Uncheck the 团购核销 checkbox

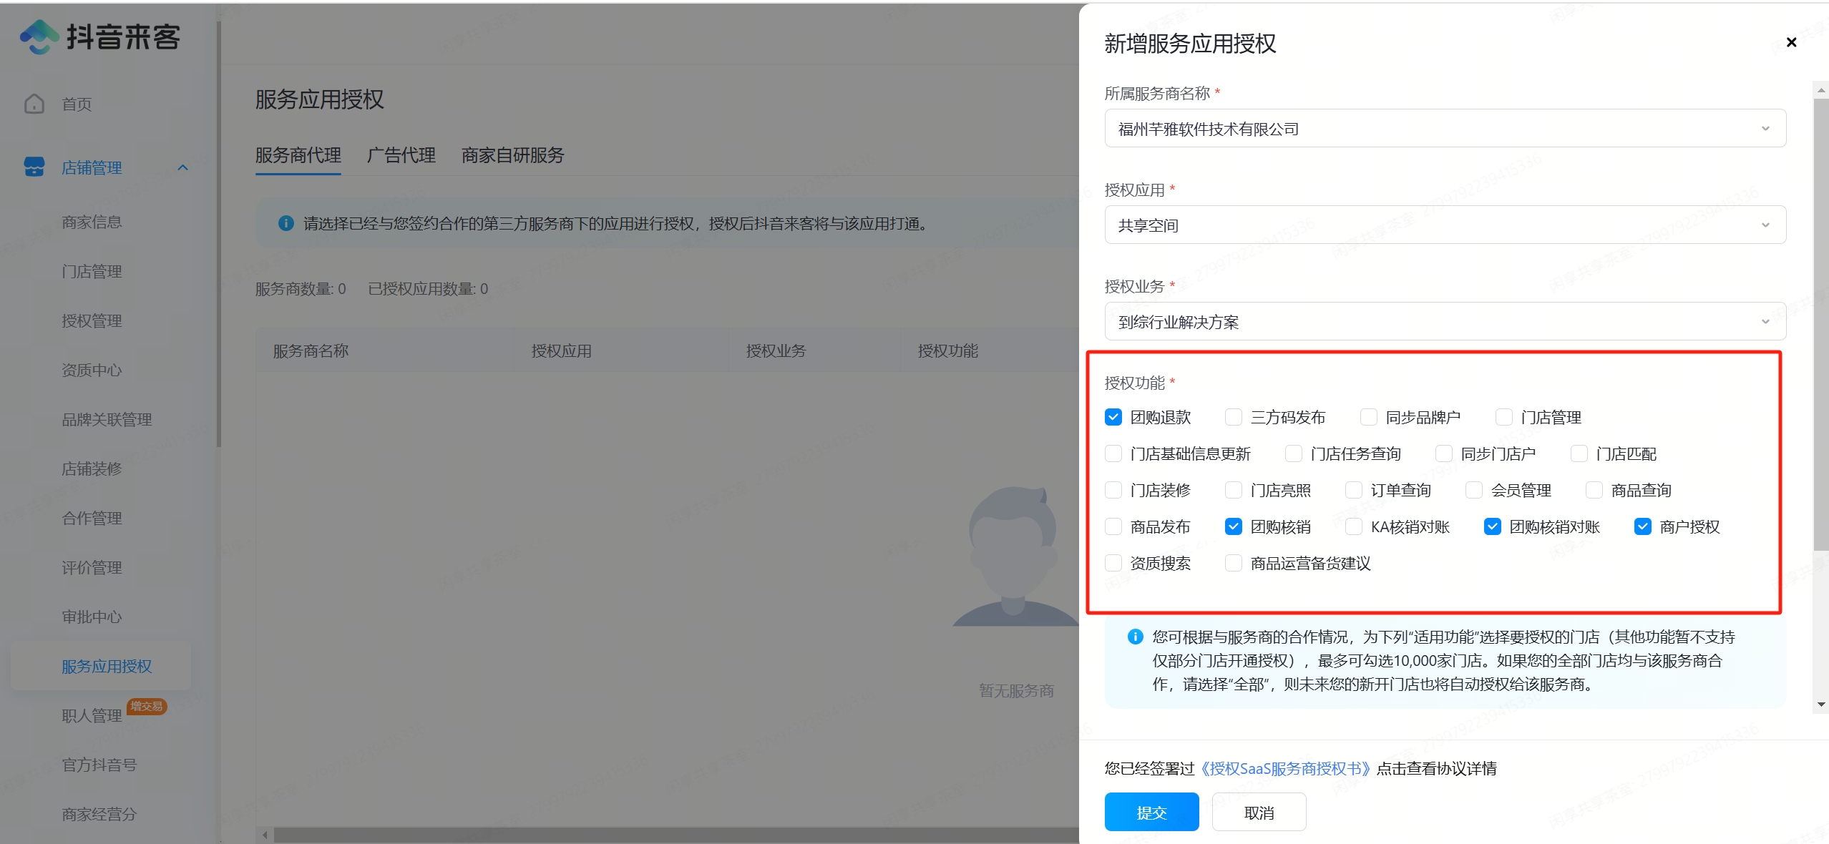1234,526
